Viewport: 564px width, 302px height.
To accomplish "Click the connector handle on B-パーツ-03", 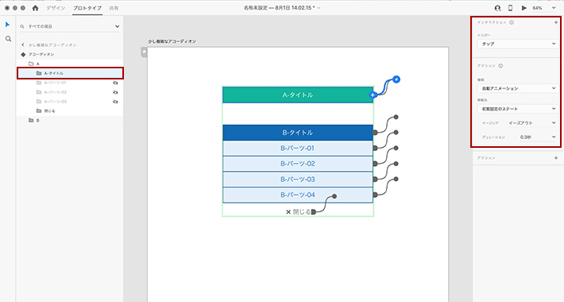I will coord(375,180).
